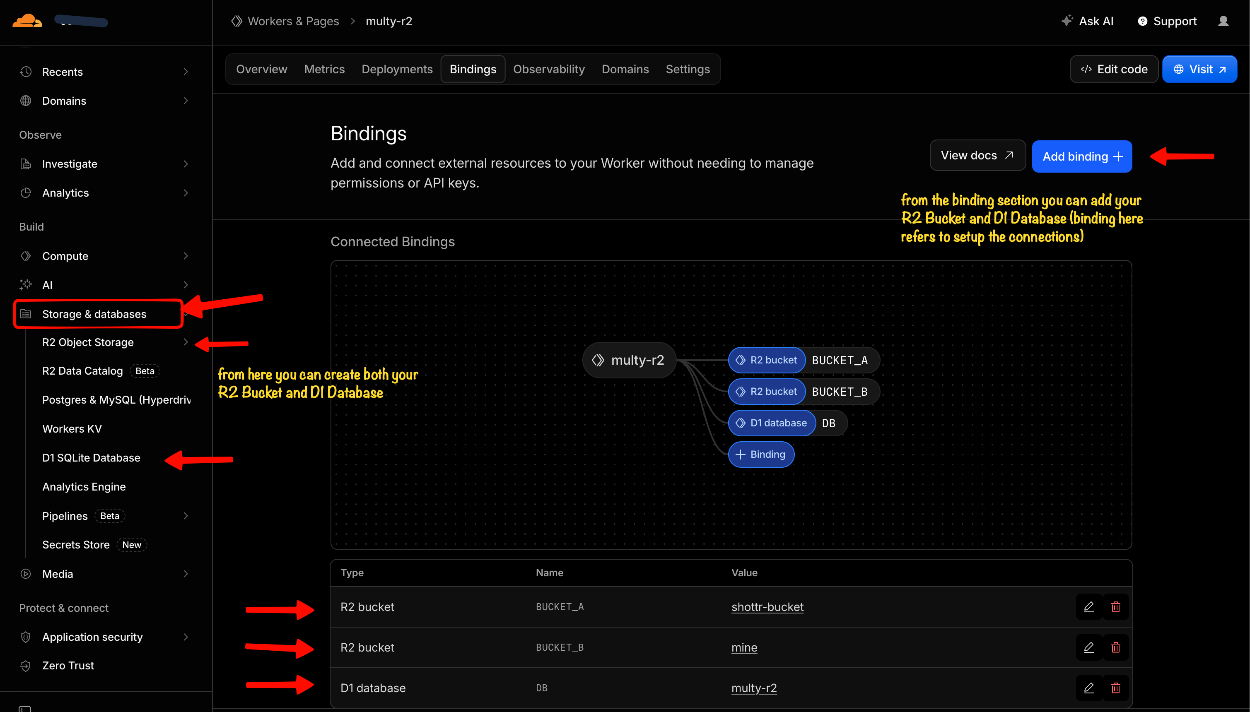Image resolution: width=1250 pixels, height=712 pixels.
Task: Click the Investigate document icon
Action: tap(25, 164)
